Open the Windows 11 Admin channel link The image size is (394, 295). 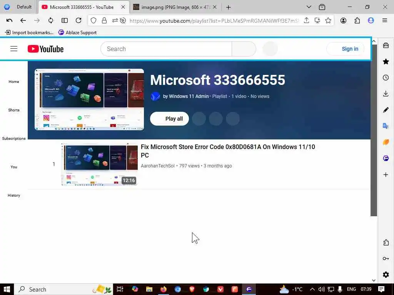click(x=189, y=96)
